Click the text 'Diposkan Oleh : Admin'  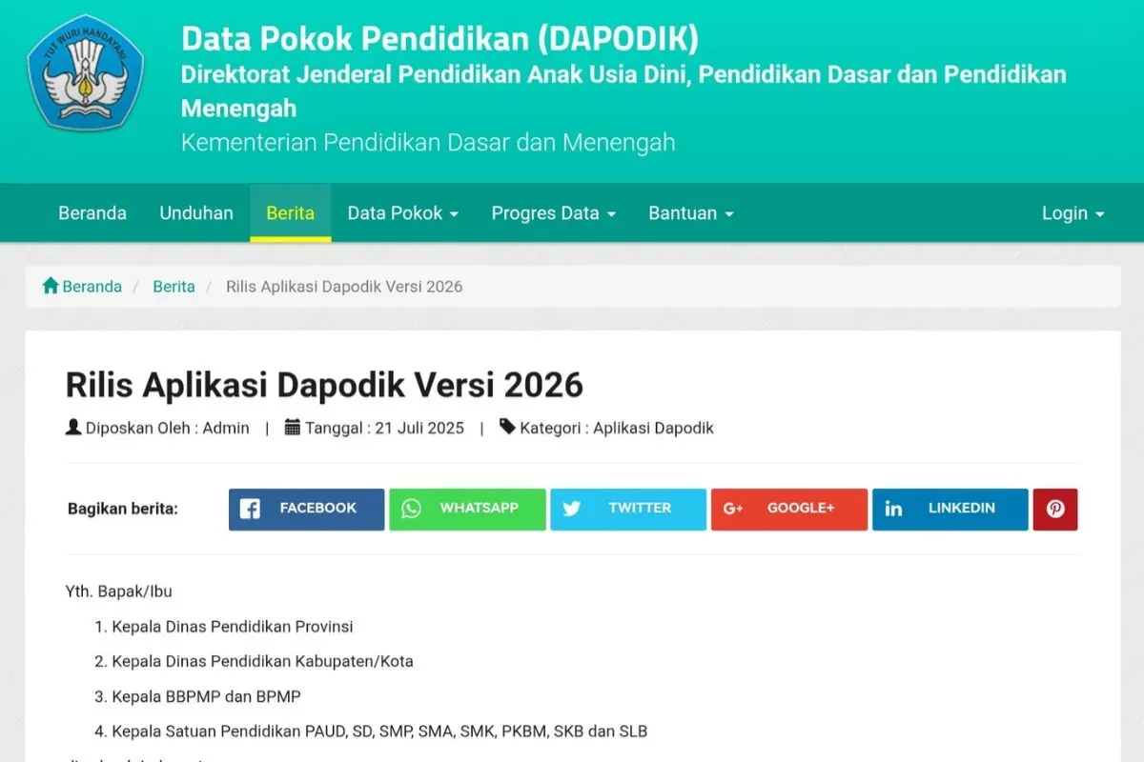168,428
